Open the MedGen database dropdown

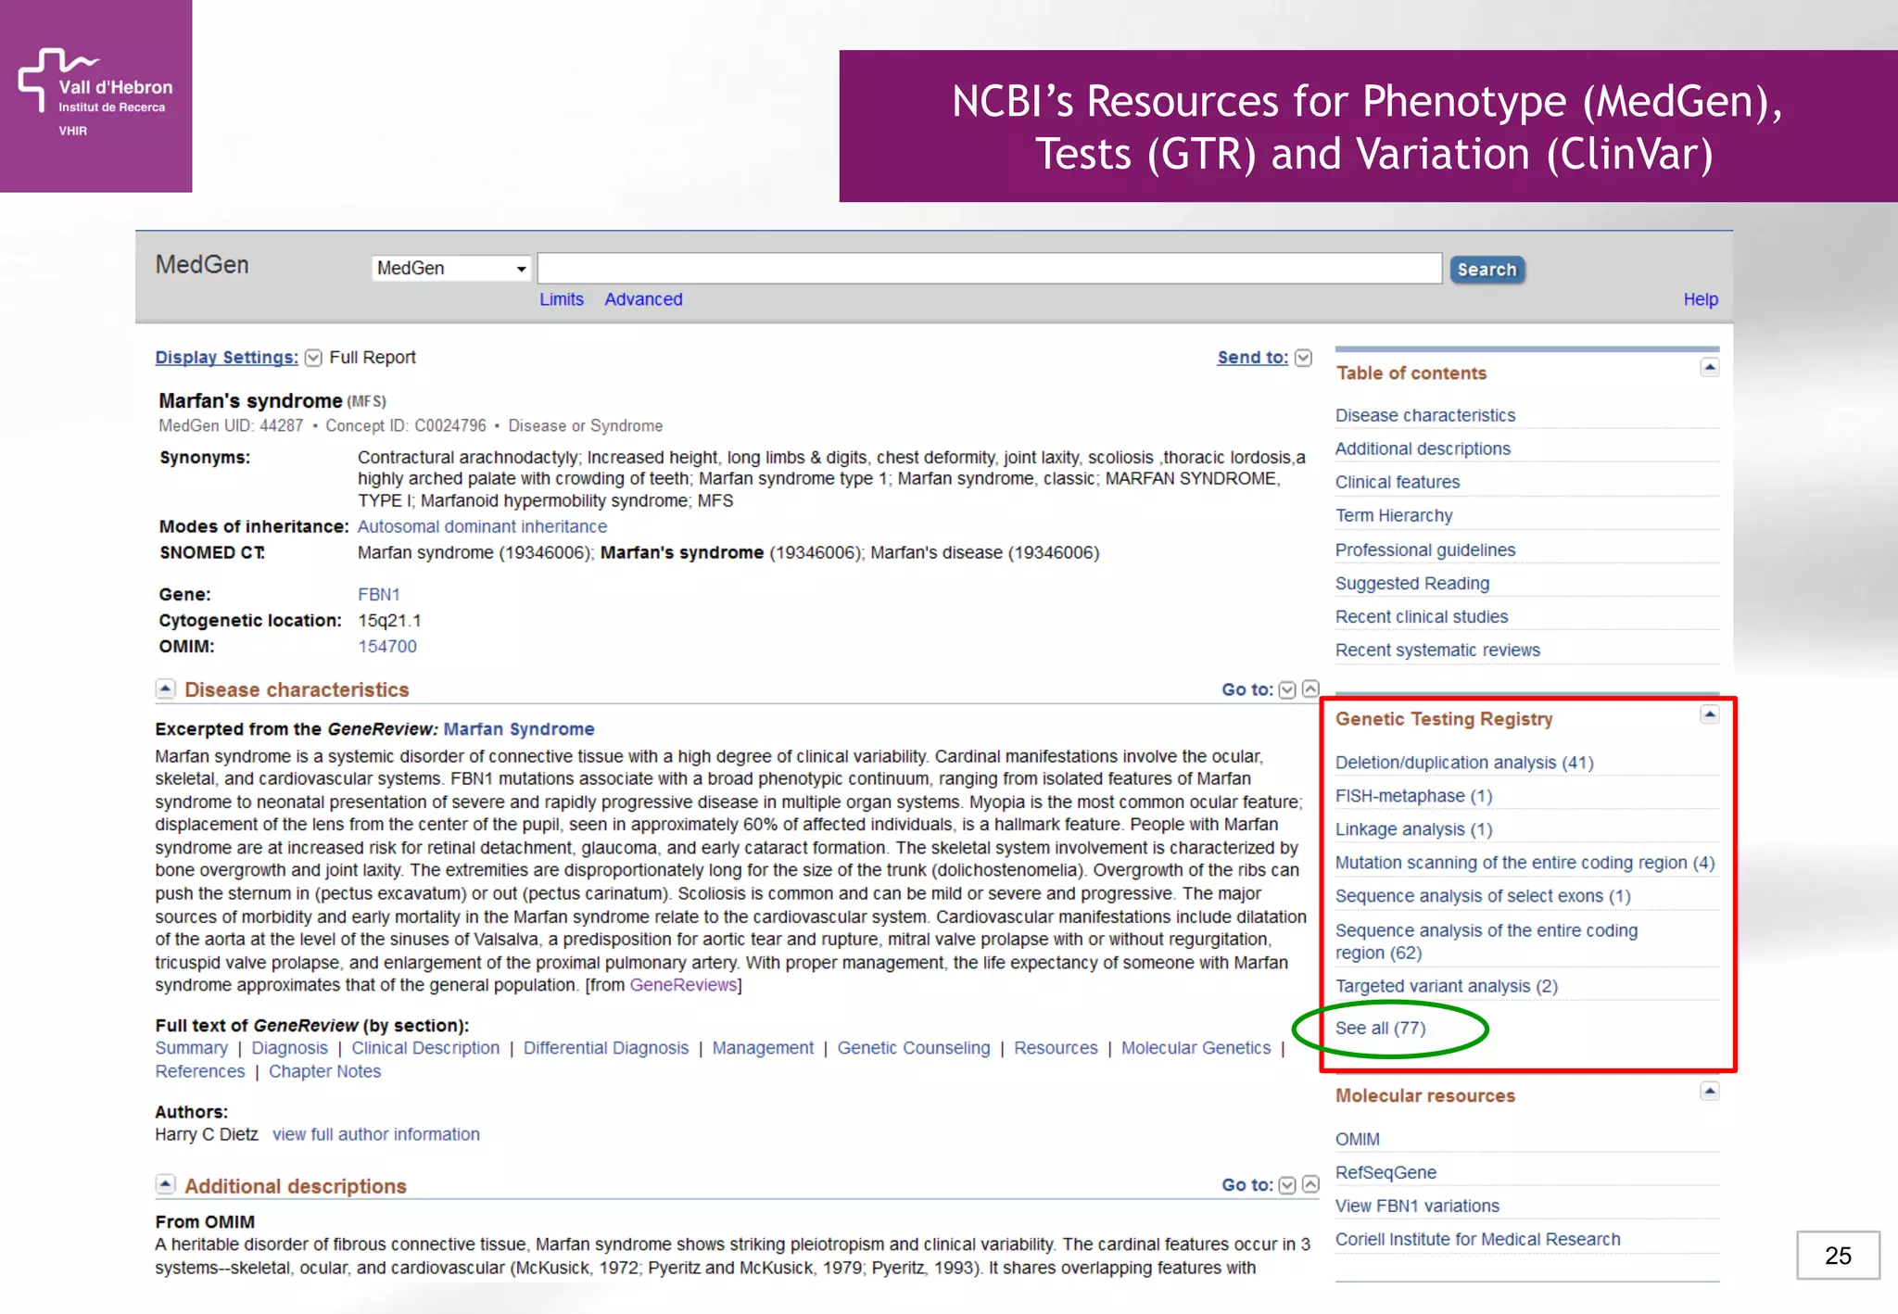[x=451, y=268]
